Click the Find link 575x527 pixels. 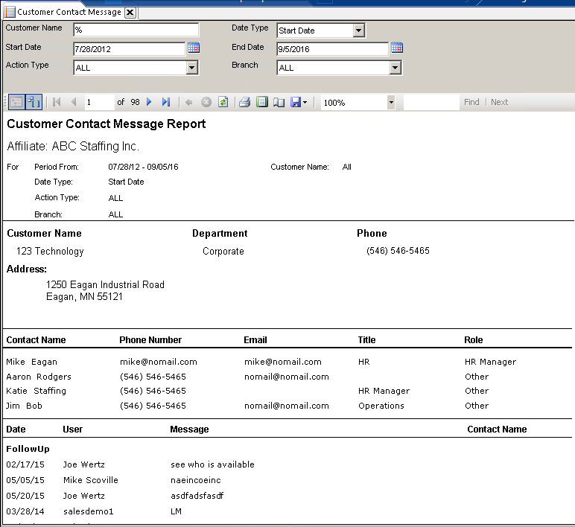pos(471,102)
